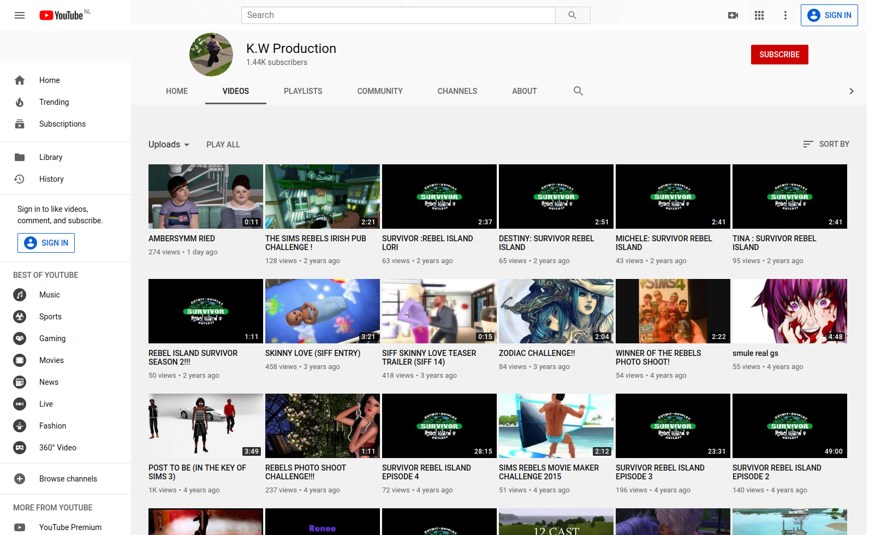Open Tina : Survivor Rebel Island title
The height and width of the screenshot is (535, 875).
coord(774,243)
